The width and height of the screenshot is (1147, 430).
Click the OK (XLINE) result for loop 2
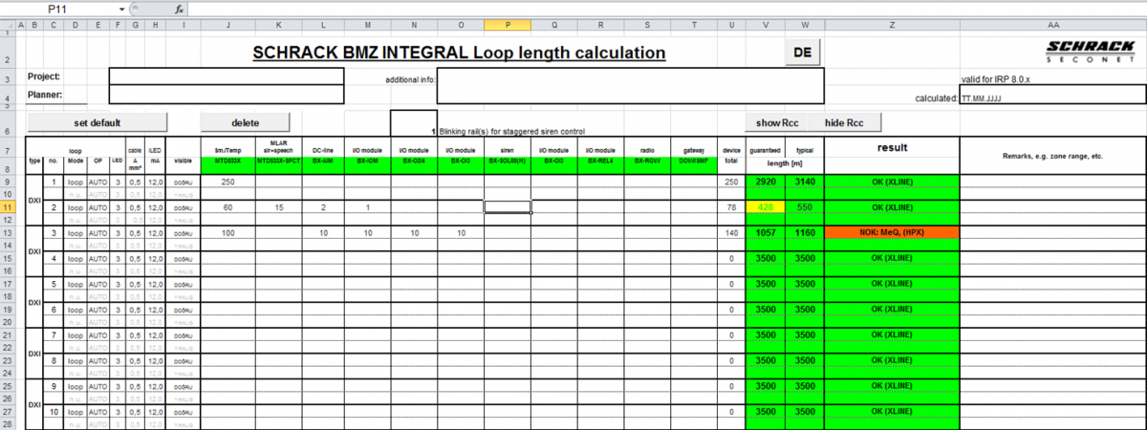pyautogui.click(x=891, y=207)
